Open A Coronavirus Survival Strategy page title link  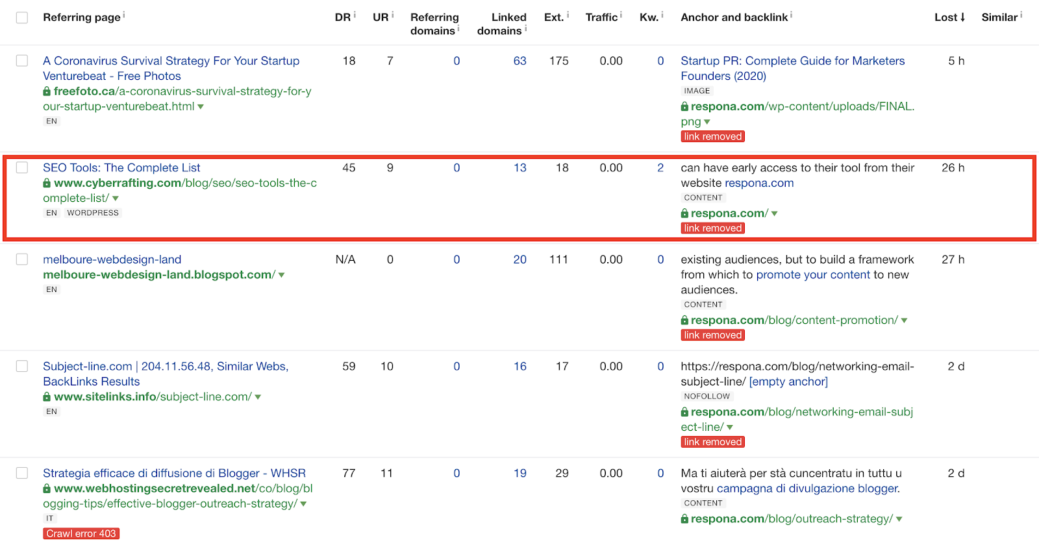coord(171,68)
